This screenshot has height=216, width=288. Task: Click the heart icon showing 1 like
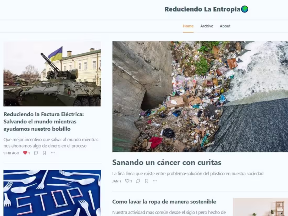tap(25, 153)
